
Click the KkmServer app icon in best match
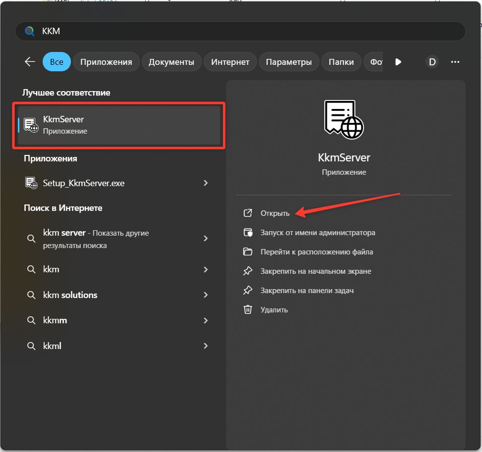click(31, 125)
